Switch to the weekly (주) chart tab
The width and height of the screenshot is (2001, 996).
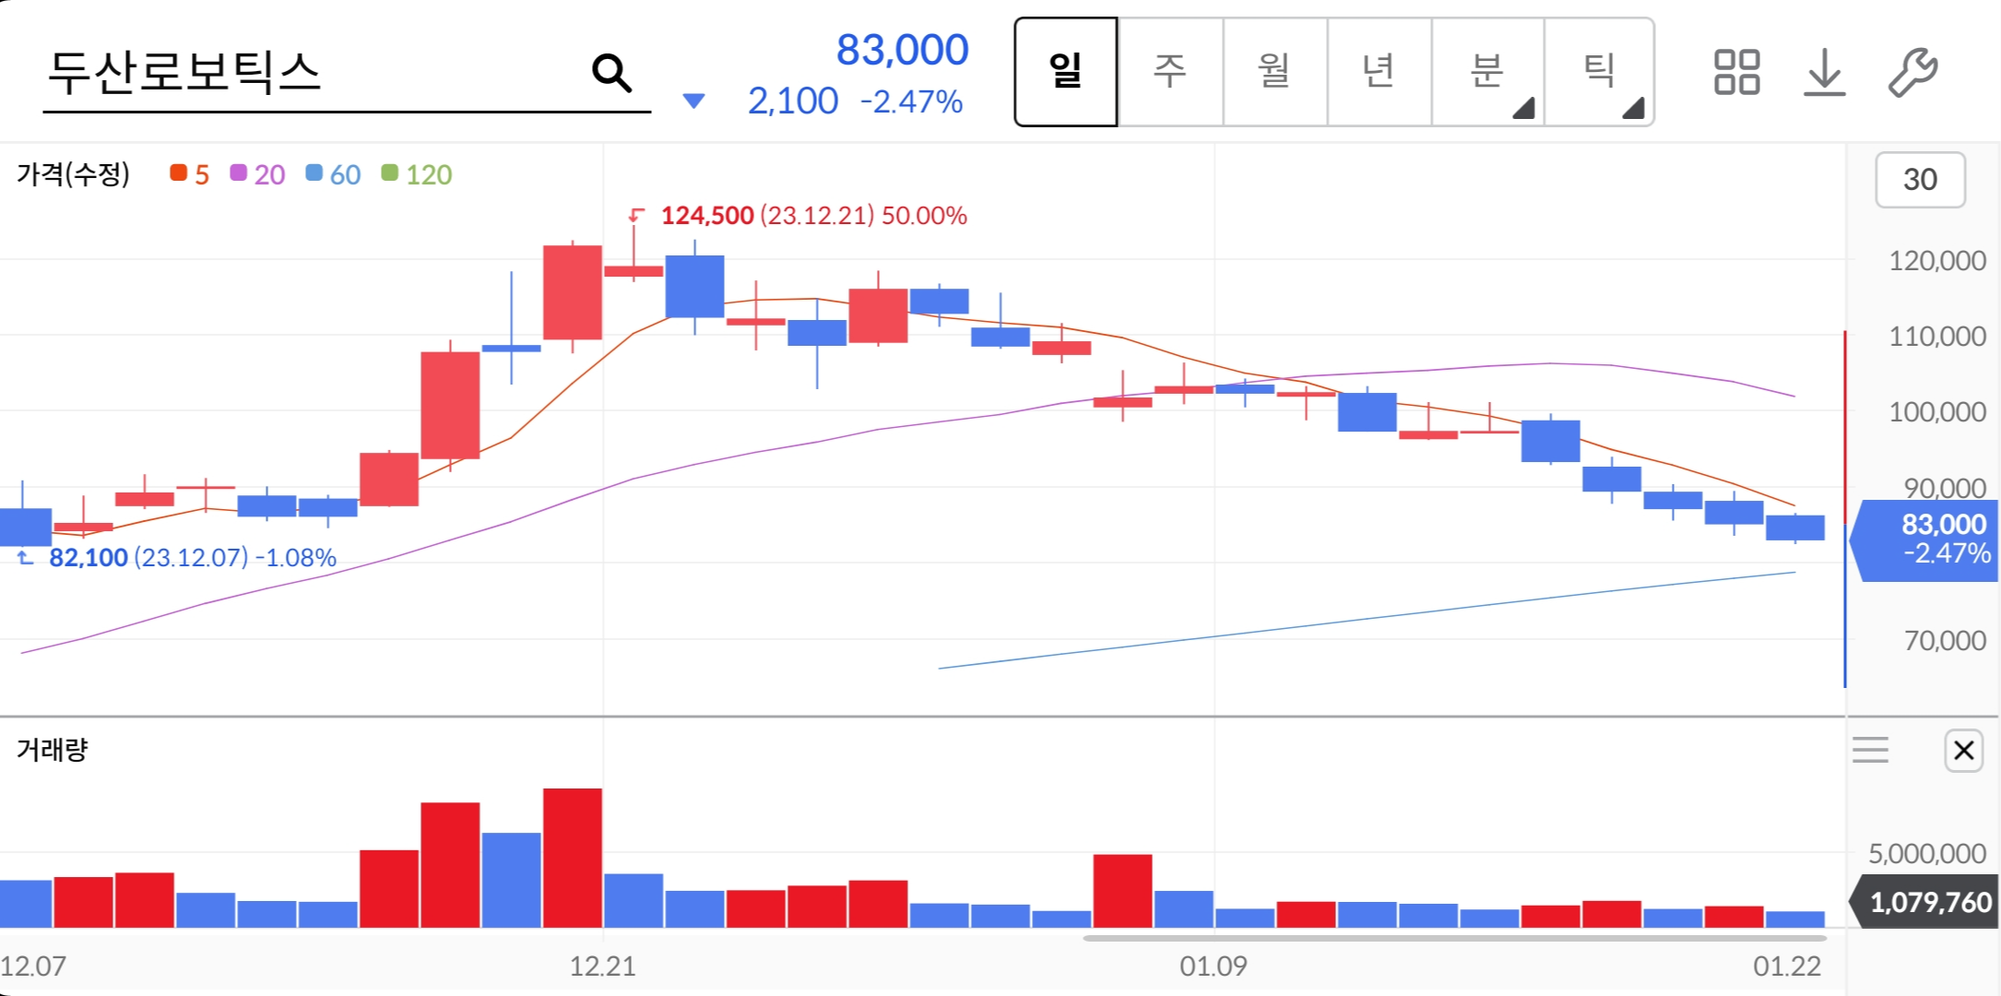coord(1169,72)
